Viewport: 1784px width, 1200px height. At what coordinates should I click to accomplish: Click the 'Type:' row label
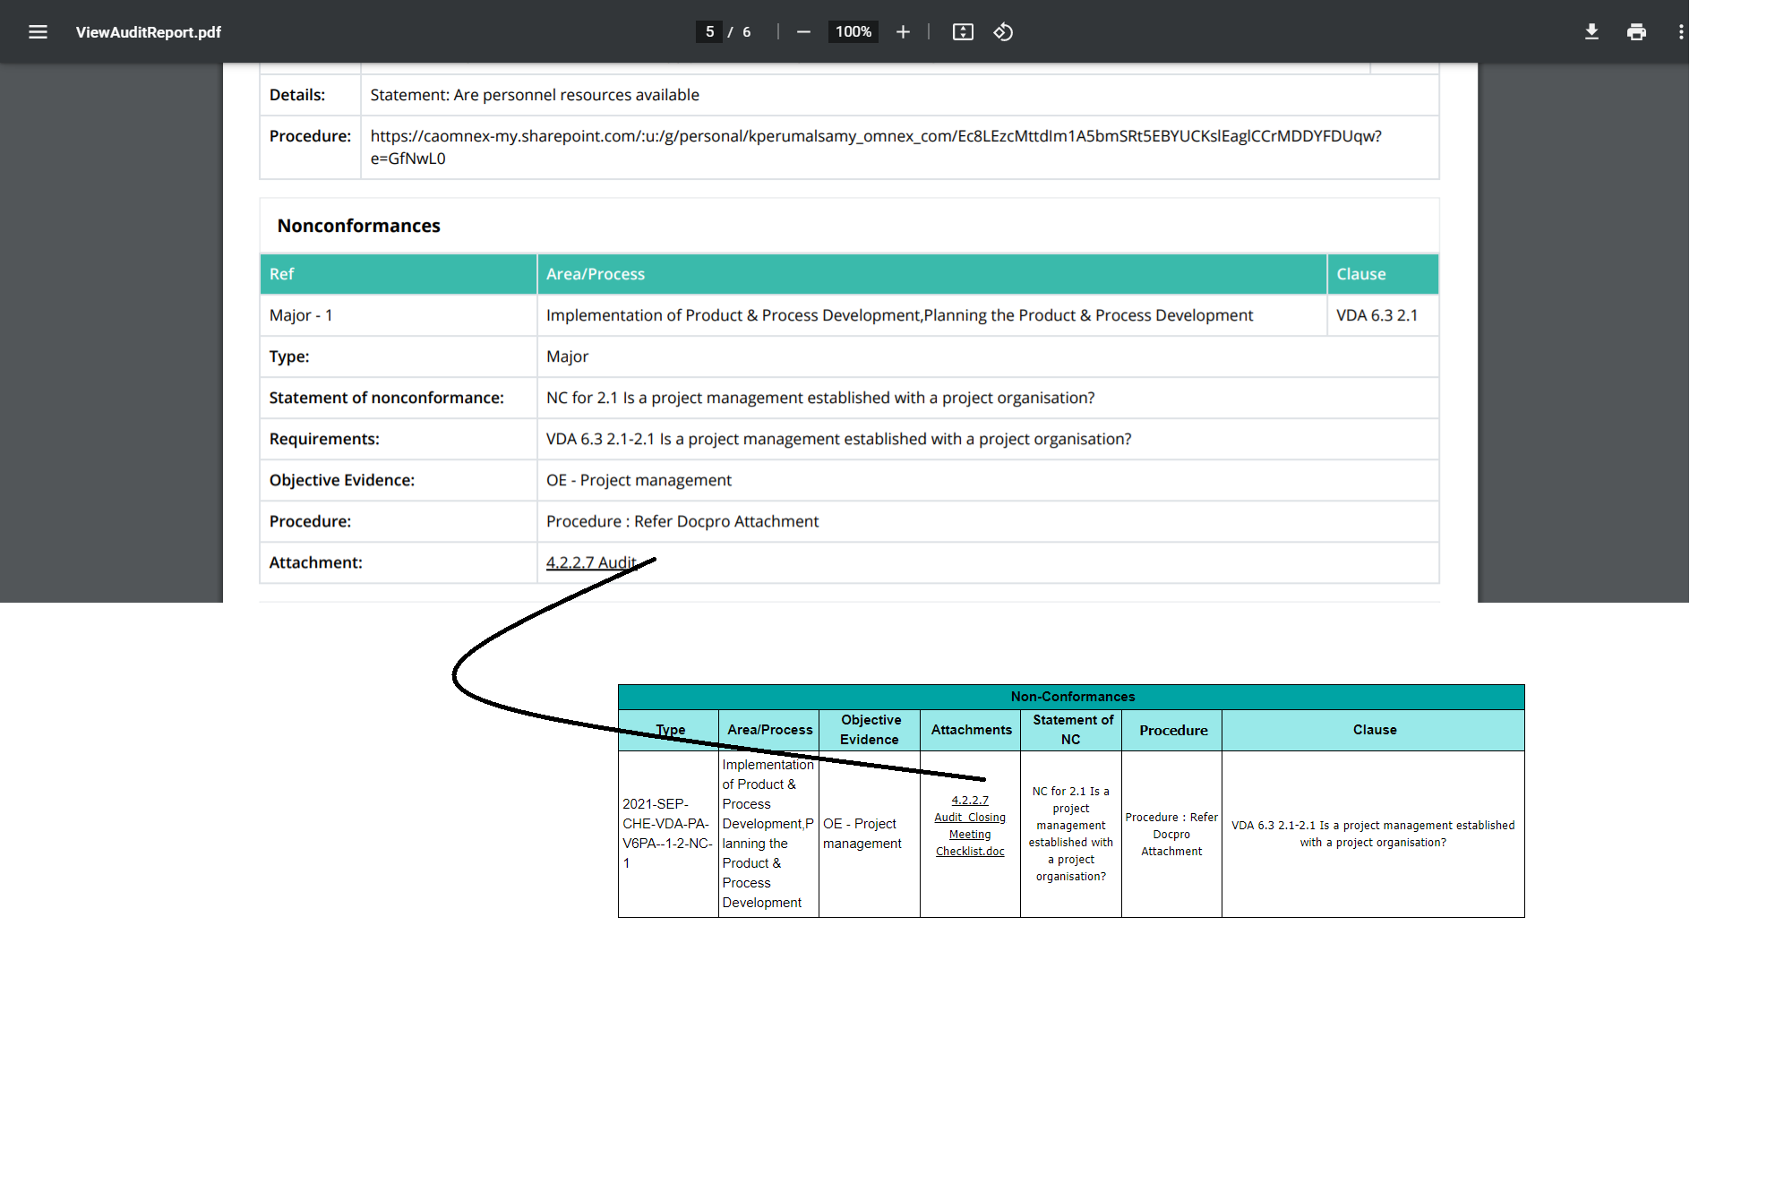pyautogui.click(x=289, y=356)
